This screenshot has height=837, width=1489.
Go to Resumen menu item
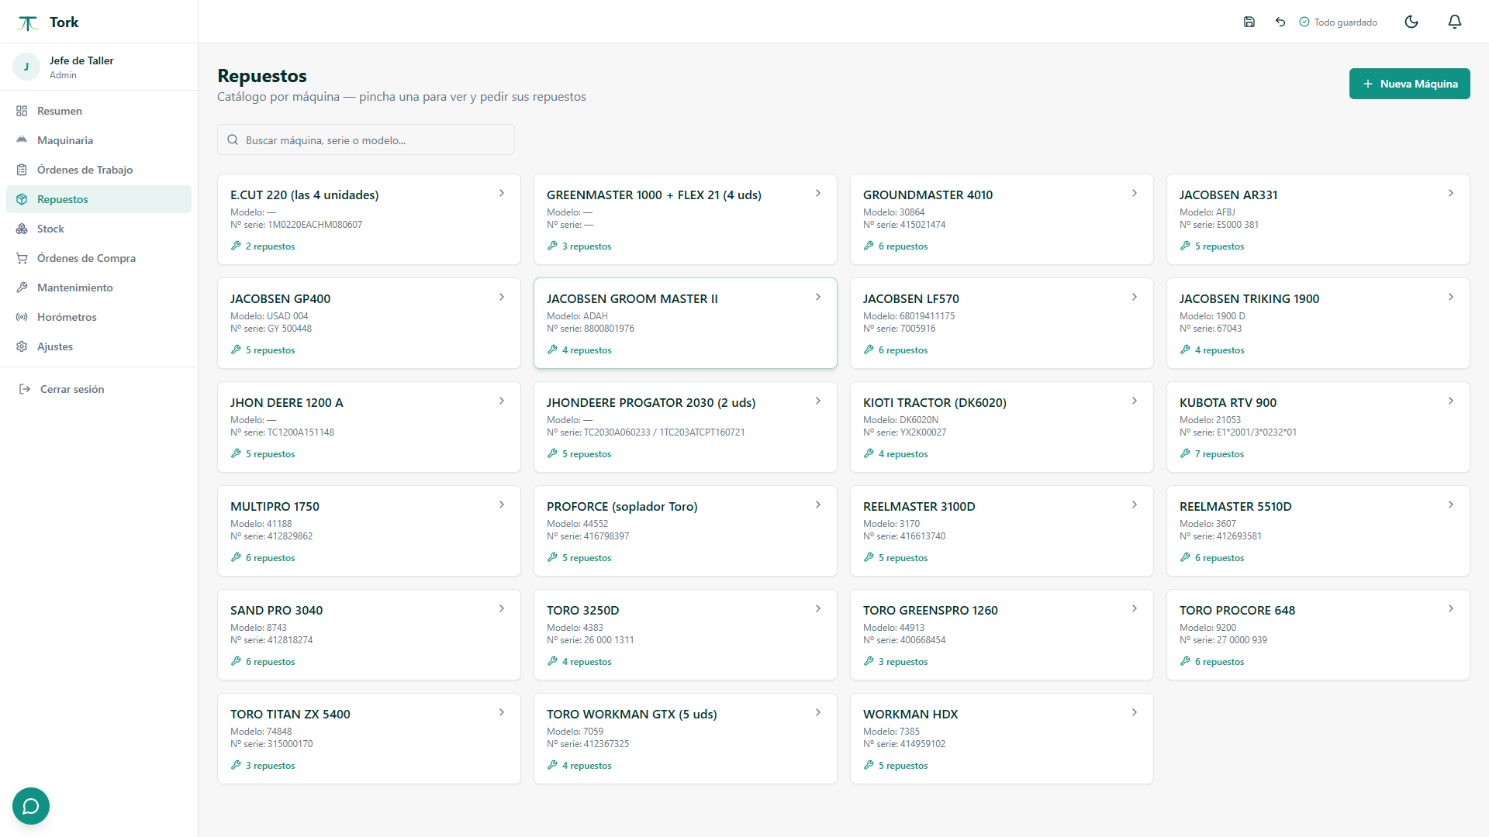pyautogui.click(x=98, y=111)
